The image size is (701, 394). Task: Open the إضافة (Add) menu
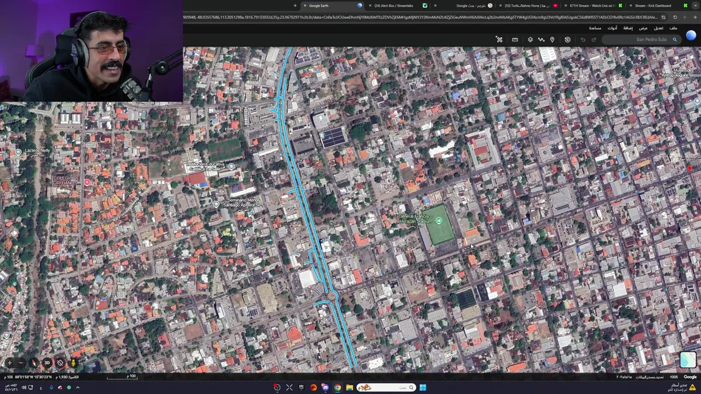pyautogui.click(x=628, y=28)
